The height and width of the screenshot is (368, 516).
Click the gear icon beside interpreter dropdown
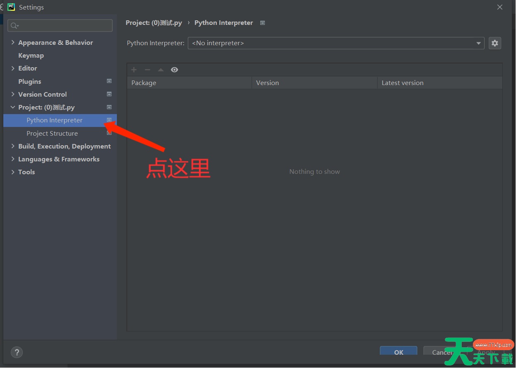tap(495, 43)
